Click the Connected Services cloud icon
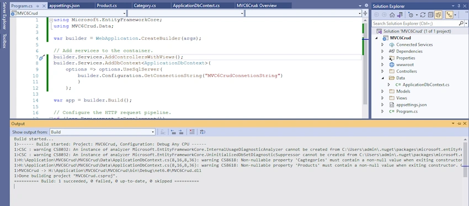This screenshot has width=469, height=206. pos(392,45)
